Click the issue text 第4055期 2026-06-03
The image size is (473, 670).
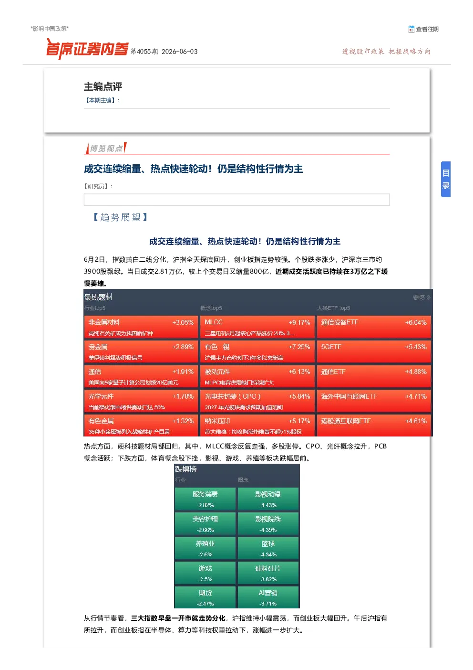tap(164, 52)
